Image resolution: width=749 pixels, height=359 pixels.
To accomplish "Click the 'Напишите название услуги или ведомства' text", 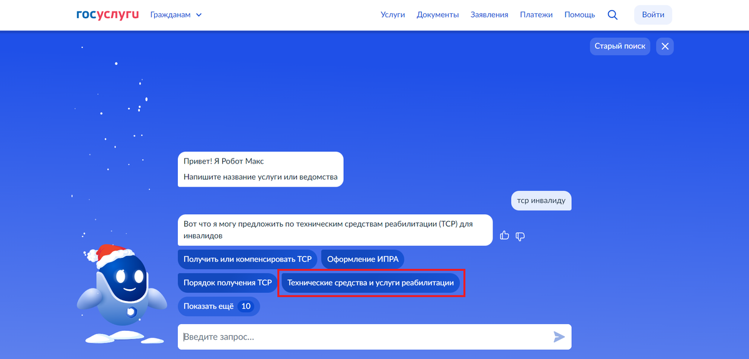I will [261, 177].
